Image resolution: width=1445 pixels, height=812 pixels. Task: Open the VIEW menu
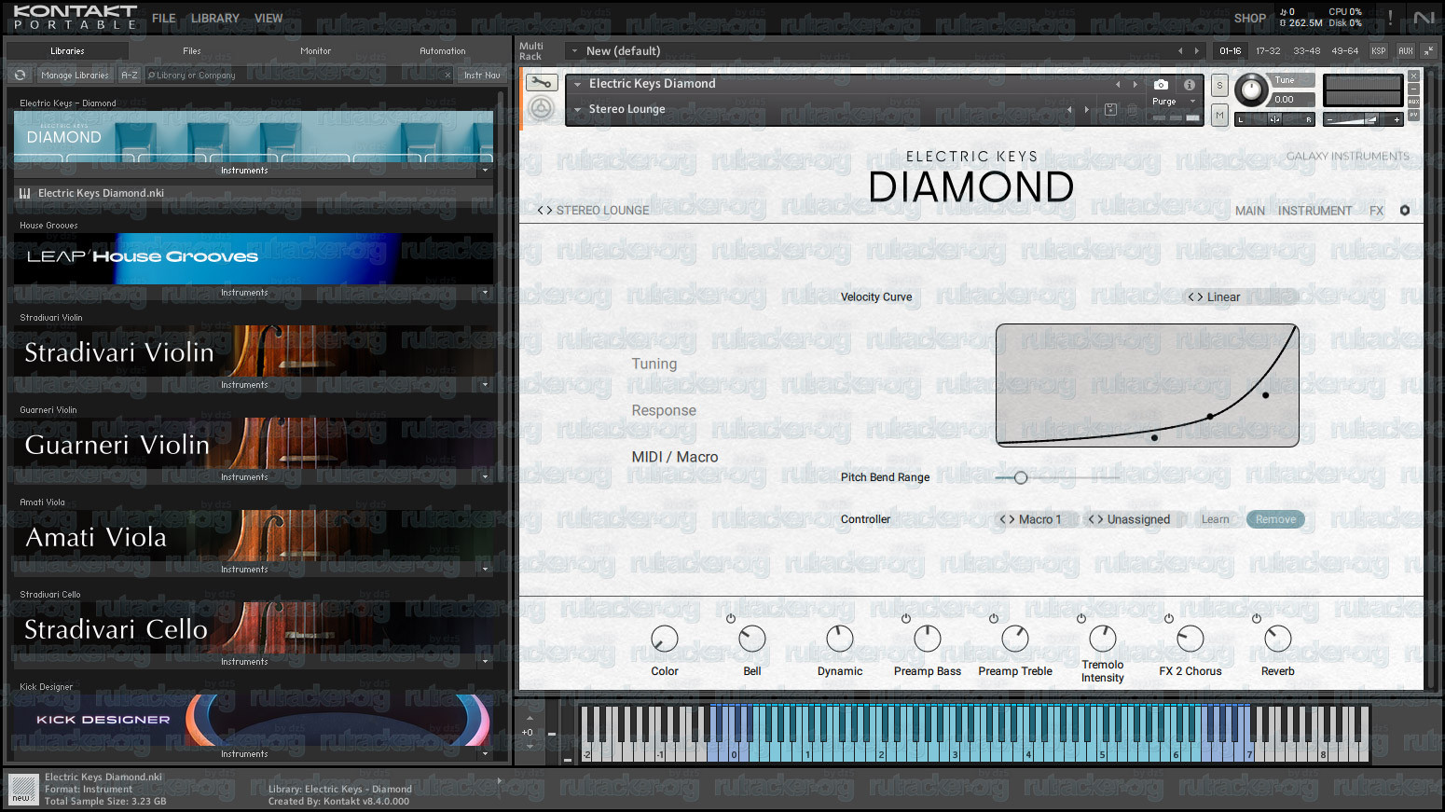pos(268,18)
